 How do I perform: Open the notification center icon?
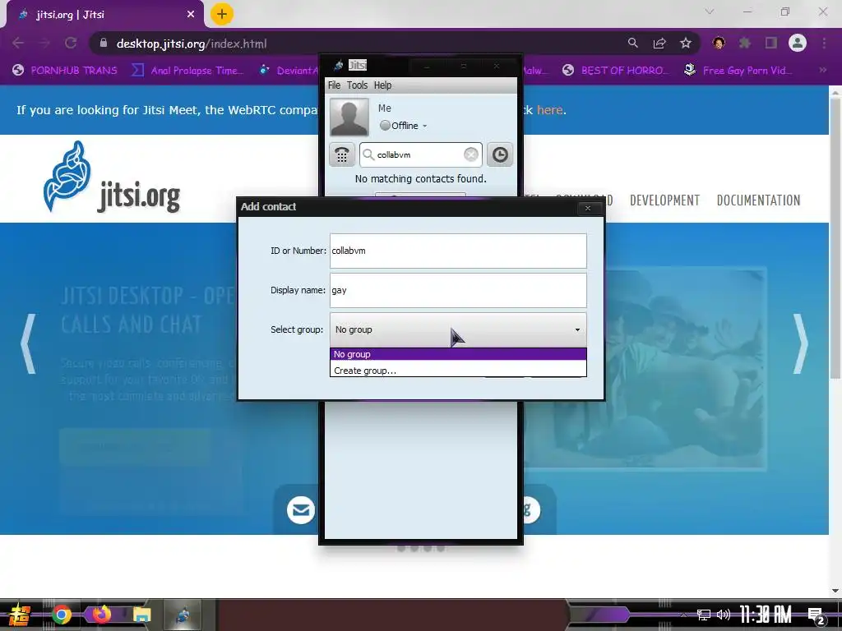817,615
